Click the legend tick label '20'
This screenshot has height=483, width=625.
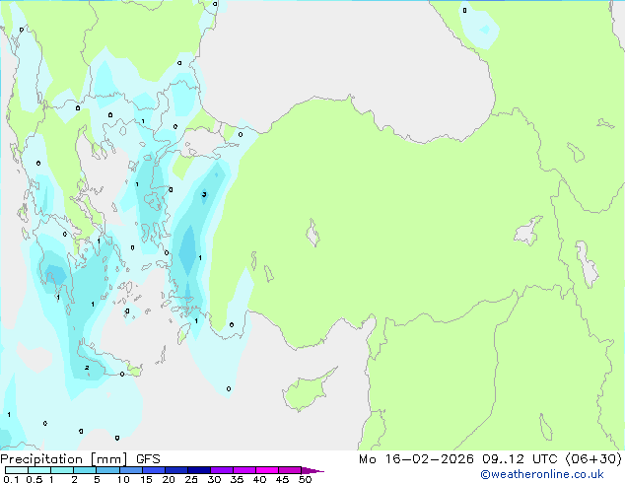point(169,479)
